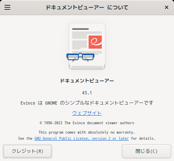Click the クレジット(R) button
This screenshot has height=161, width=174.
click(27, 151)
